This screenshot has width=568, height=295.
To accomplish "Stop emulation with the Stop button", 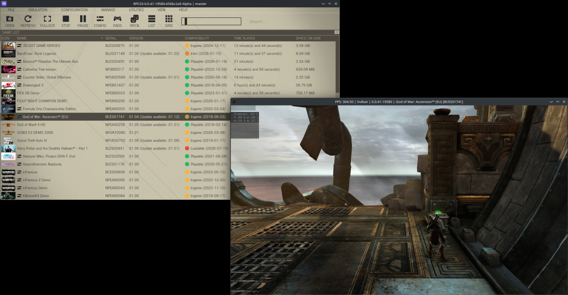I will (66, 21).
